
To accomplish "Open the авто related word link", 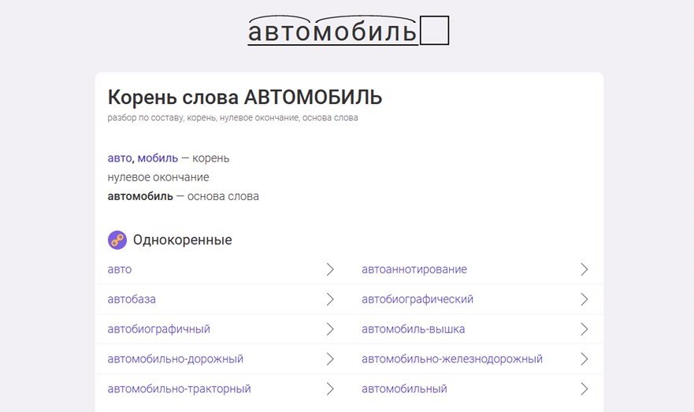I will [x=120, y=269].
